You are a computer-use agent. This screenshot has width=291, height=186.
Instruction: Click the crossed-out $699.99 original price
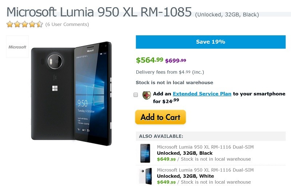[176, 60]
